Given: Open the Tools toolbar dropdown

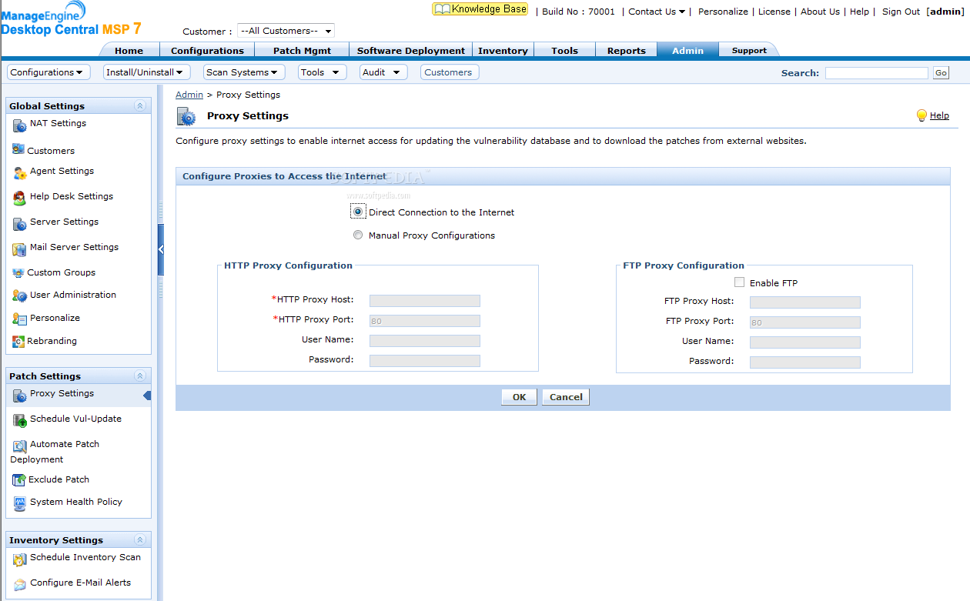Looking at the screenshot, I should [321, 72].
